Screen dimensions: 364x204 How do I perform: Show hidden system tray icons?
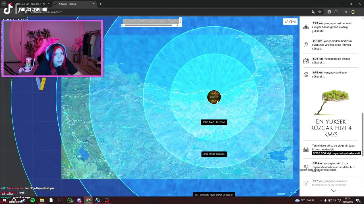[x=321, y=200]
